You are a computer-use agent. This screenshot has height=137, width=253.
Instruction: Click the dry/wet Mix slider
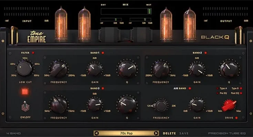pos(126,11)
